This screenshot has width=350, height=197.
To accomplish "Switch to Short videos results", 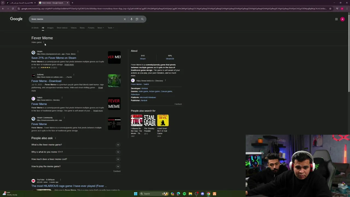I will click(62, 28).
